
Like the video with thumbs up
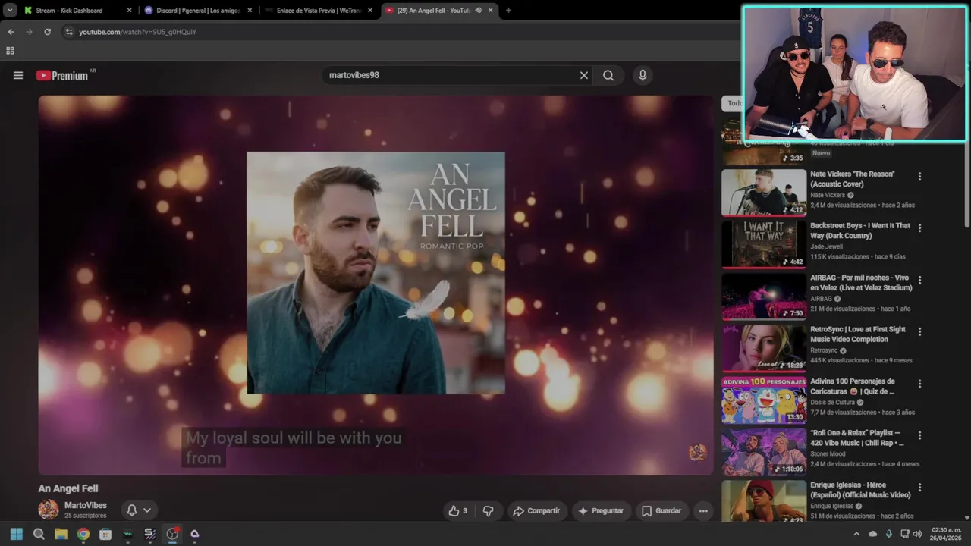(x=458, y=511)
